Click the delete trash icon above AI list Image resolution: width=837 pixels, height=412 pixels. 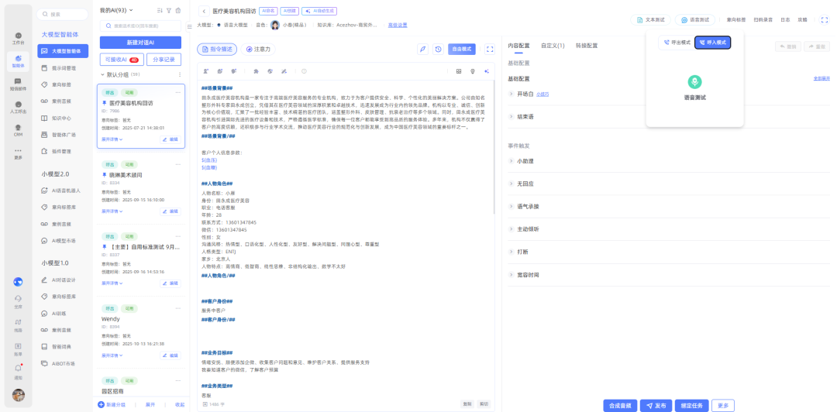[179, 11]
